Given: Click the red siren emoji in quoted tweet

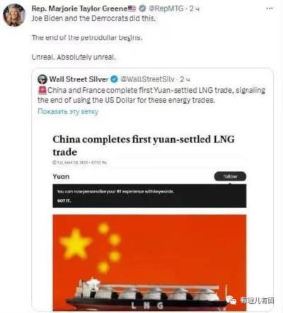Looking at the screenshot, I should tap(42, 91).
